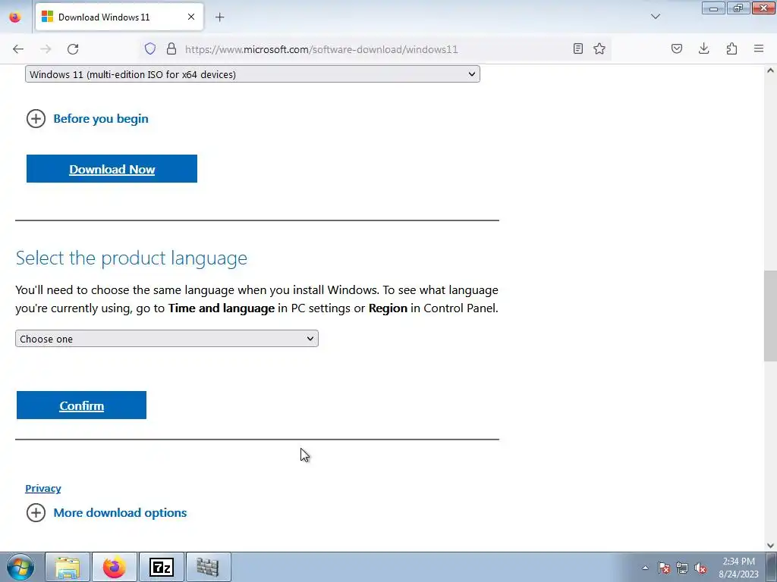Open Action Center flag icon
The image size is (777, 582).
pyautogui.click(x=663, y=568)
